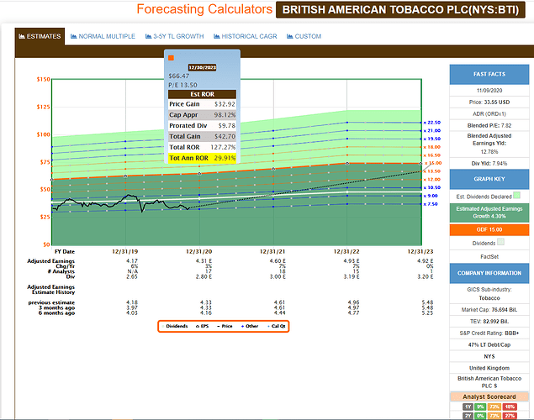This screenshot has height=420, width=534.
Task: Click the FAST FACTS header
Action: (489, 74)
